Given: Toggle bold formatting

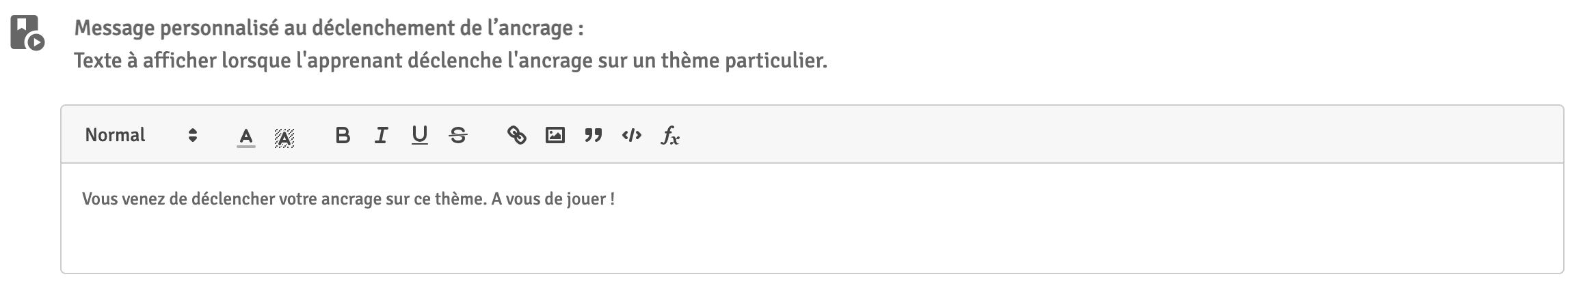Looking at the screenshot, I should [343, 136].
